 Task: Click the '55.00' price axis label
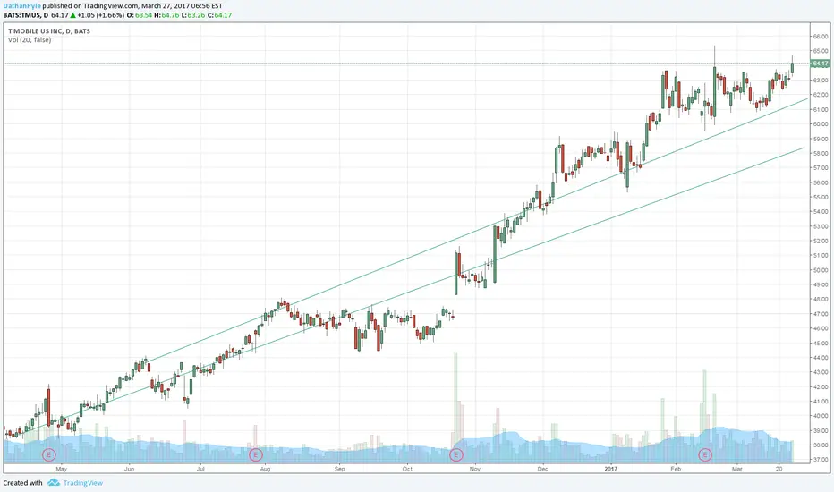click(821, 198)
